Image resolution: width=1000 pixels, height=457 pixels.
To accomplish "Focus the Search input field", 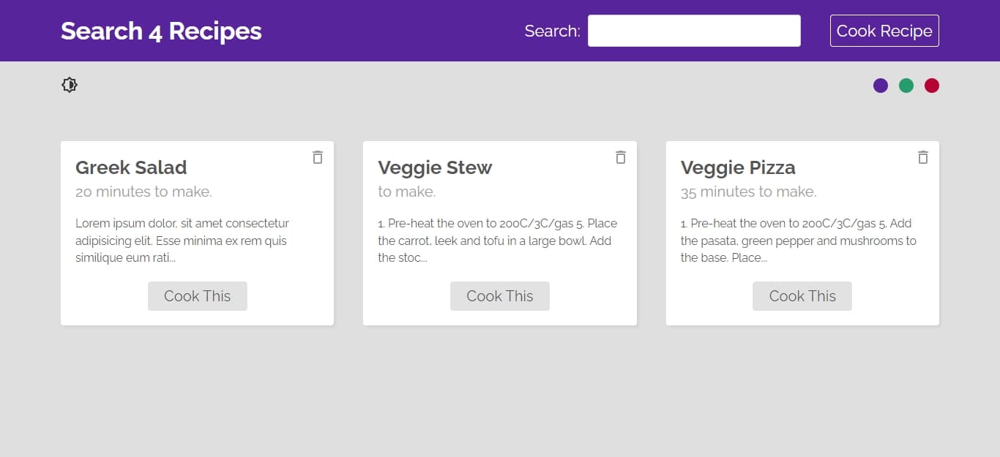I will pos(694,31).
